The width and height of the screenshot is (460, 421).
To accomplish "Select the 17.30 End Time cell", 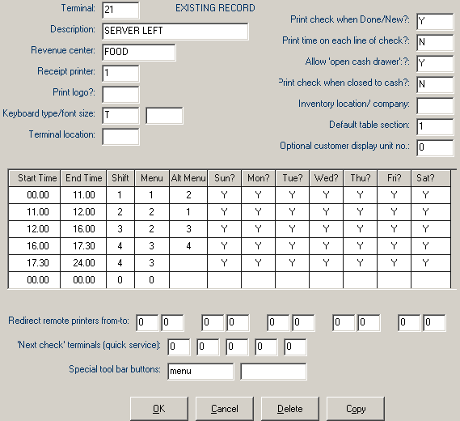I will pos(83,246).
